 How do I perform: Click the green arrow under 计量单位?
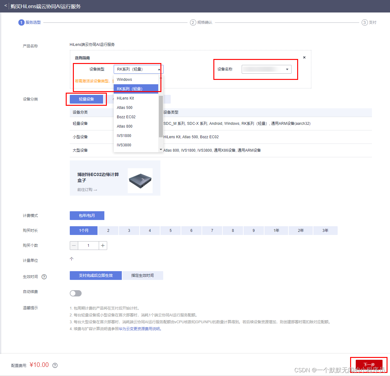72,259
